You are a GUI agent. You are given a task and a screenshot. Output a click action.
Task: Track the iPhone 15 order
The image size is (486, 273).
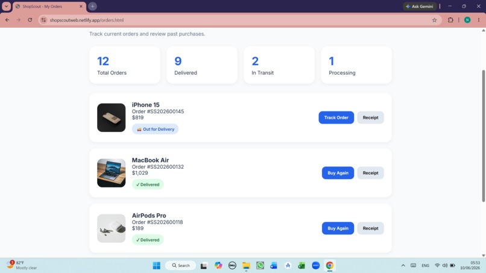click(336, 118)
